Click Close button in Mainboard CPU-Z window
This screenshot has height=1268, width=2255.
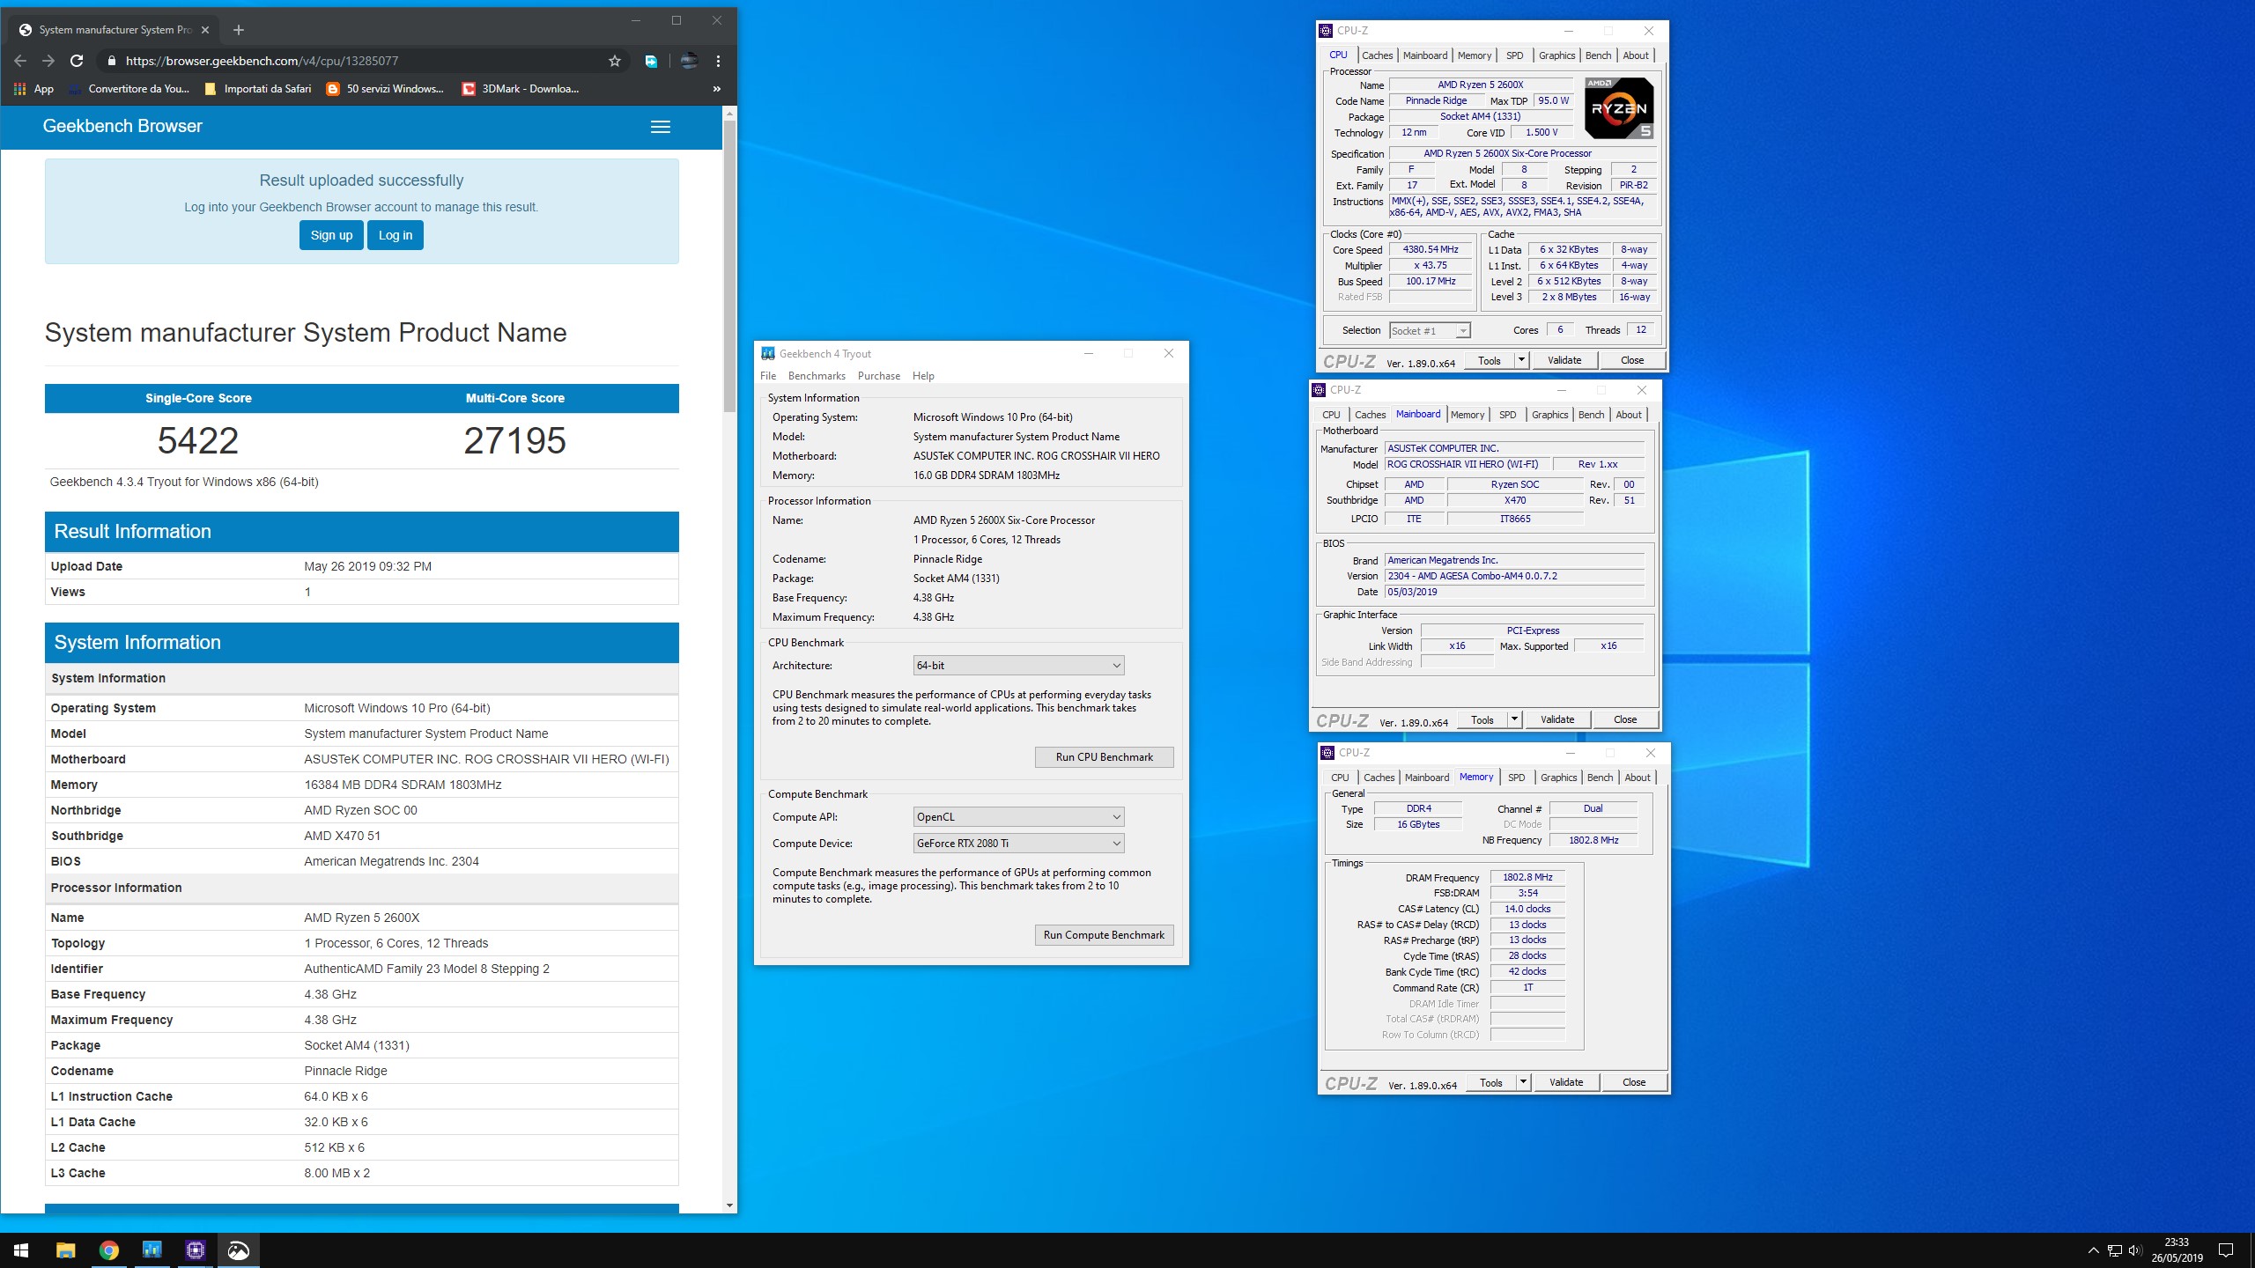(1625, 719)
